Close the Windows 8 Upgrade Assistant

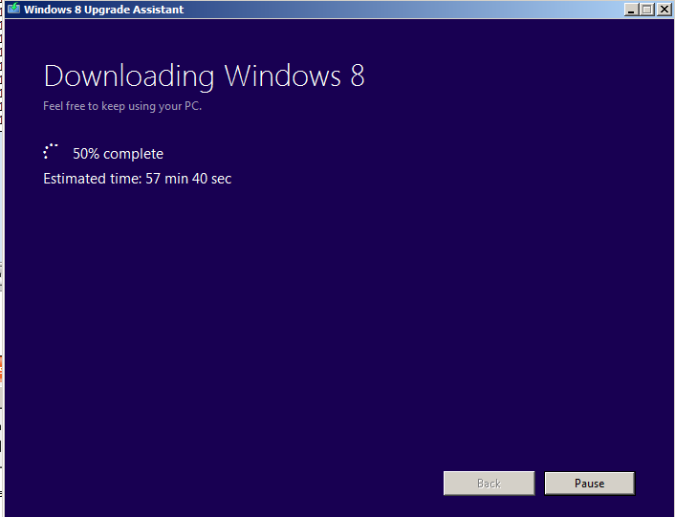(x=664, y=9)
